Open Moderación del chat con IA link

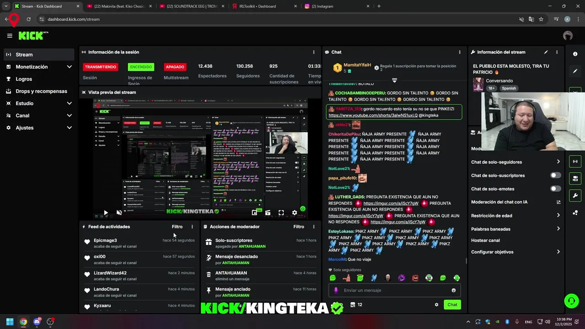pos(516,202)
